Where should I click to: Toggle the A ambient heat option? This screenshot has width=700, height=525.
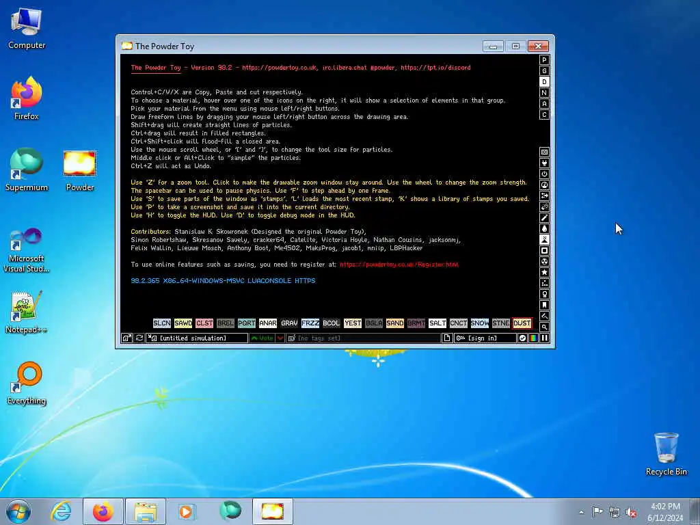tap(544, 104)
